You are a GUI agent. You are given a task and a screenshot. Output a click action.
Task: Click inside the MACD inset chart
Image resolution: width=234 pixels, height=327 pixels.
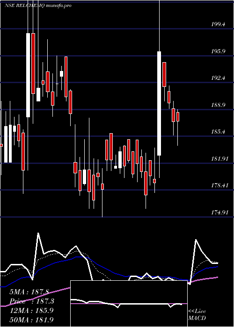point(129,304)
